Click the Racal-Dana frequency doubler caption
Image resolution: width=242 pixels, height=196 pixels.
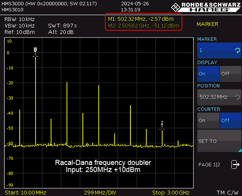point(103,163)
